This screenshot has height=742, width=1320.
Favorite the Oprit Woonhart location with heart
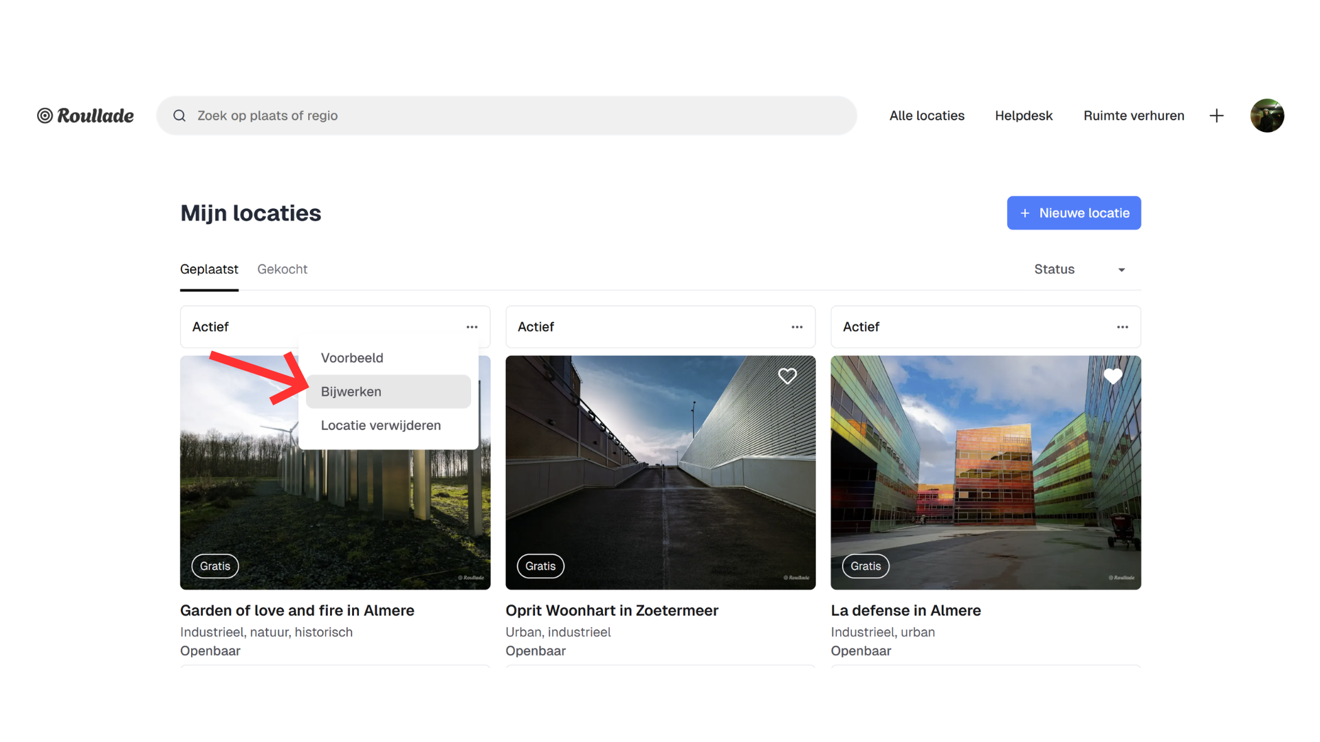click(x=787, y=376)
